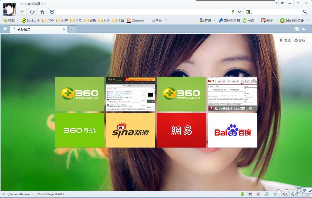Open the skin changer shirt icon
The width and height of the screenshot is (312, 198).
pyautogui.click(x=282, y=3)
